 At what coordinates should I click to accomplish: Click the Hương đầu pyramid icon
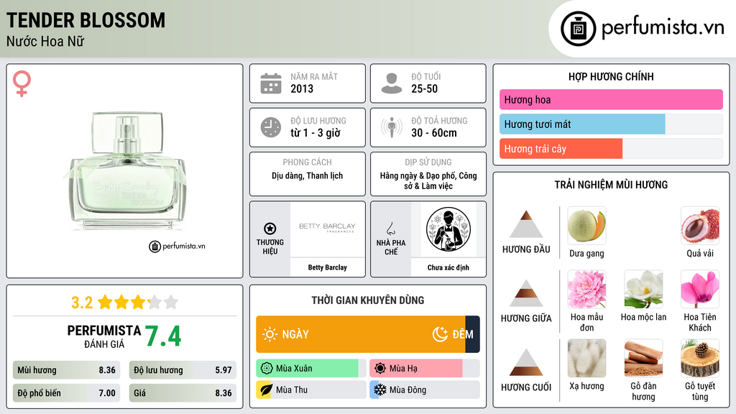pos(526,224)
